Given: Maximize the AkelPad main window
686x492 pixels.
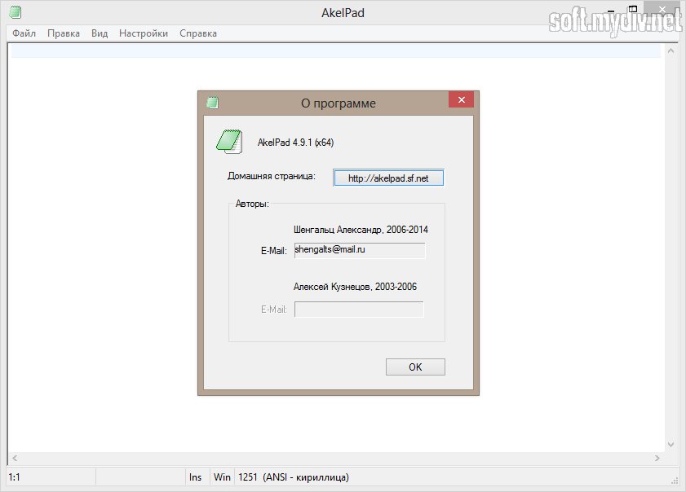Looking at the screenshot, I should click(633, 9).
